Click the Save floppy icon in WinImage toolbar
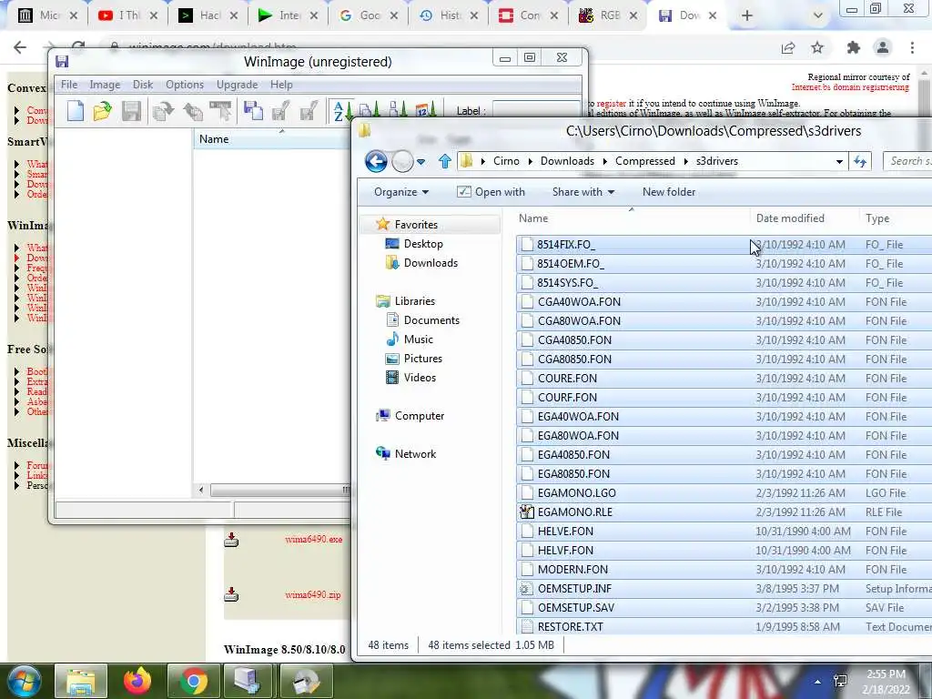 (x=131, y=111)
